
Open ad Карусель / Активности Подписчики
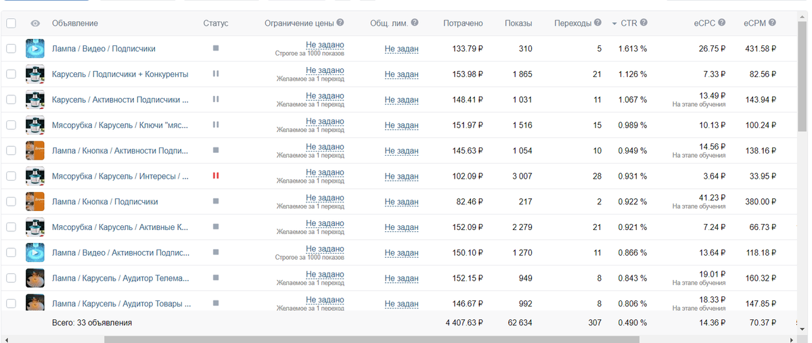tap(120, 99)
